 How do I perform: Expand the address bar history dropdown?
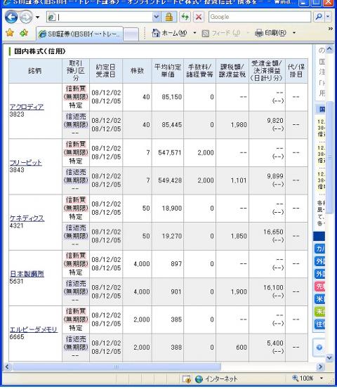pos(156,17)
